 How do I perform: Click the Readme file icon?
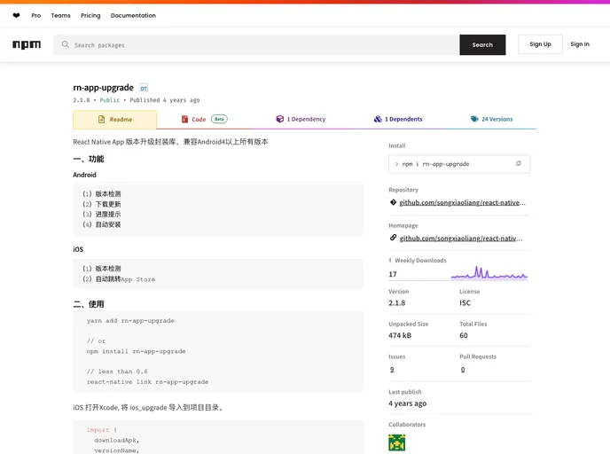[102, 120]
